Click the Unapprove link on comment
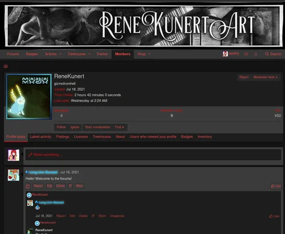285x234 pixels. point(117,216)
